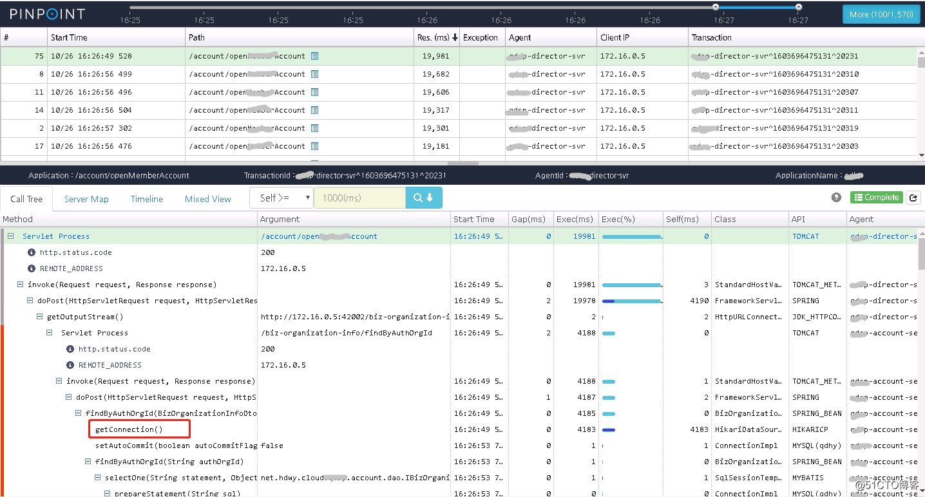This screenshot has width=925, height=497.
Task: Switch to Timeline tab
Action: click(x=147, y=199)
